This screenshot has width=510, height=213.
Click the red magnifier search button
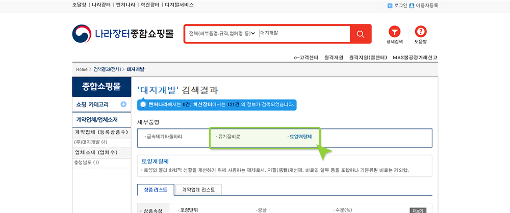[360, 34]
